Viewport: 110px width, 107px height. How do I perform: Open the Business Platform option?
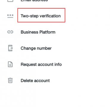38,32
